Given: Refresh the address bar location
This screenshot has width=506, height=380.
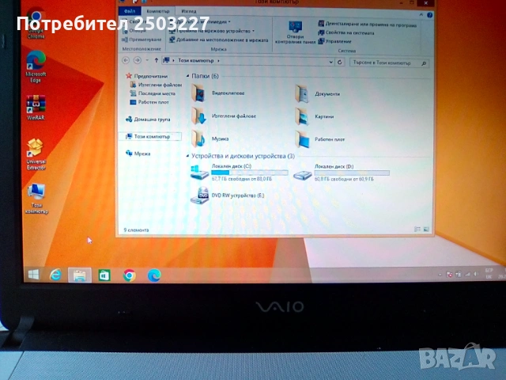Looking at the screenshot, I should coord(340,62).
